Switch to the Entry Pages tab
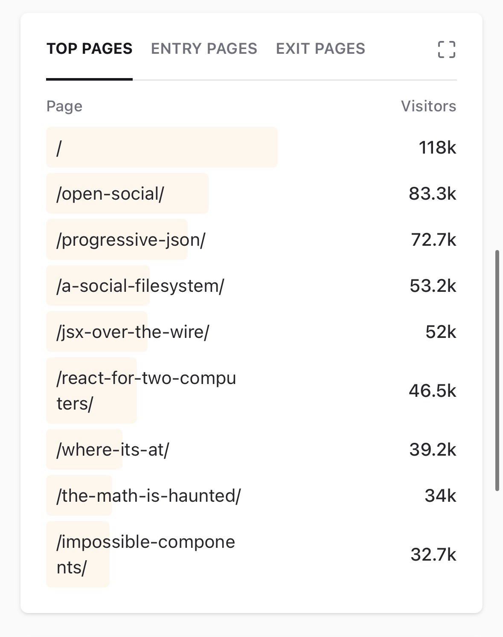Viewport: 503px width, 637px height. 204,49
